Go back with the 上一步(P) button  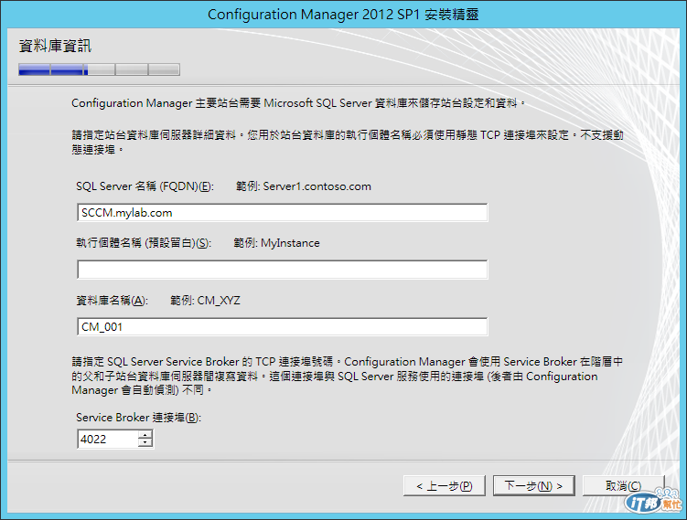(445, 486)
